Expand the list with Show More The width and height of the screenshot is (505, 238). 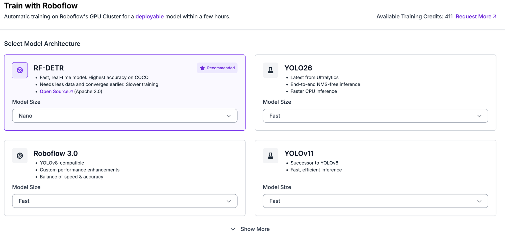250,229
